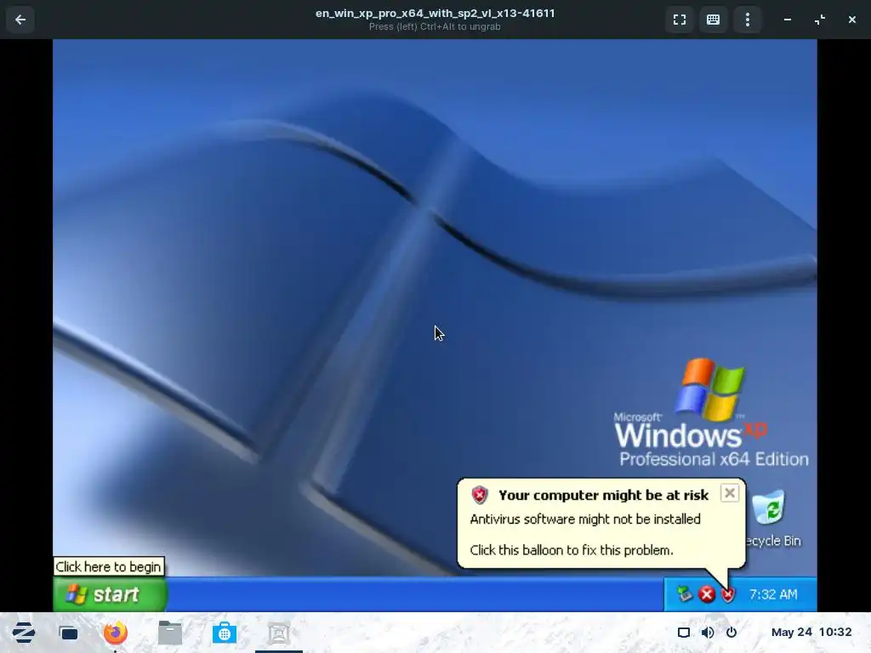Click the Safely Remove Hardware tray icon
The width and height of the screenshot is (871, 653).
pyautogui.click(x=685, y=594)
